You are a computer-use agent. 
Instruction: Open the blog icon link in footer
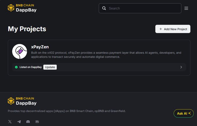37,122
